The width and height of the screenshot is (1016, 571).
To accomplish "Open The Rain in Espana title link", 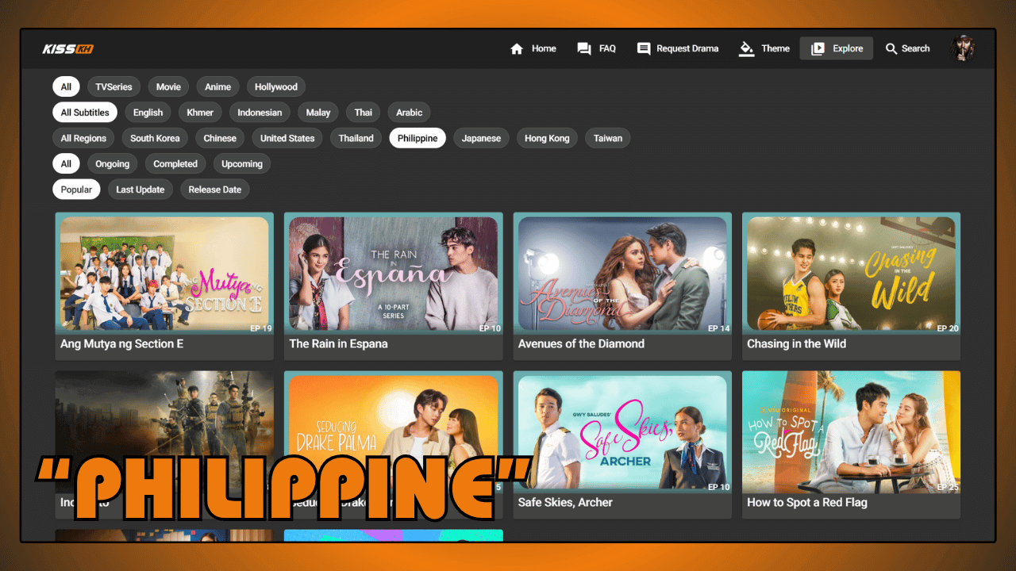I will (338, 344).
